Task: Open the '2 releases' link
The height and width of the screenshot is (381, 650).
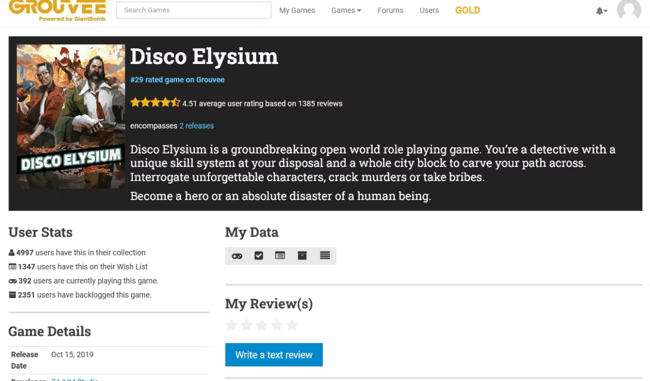Action: click(x=197, y=126)
